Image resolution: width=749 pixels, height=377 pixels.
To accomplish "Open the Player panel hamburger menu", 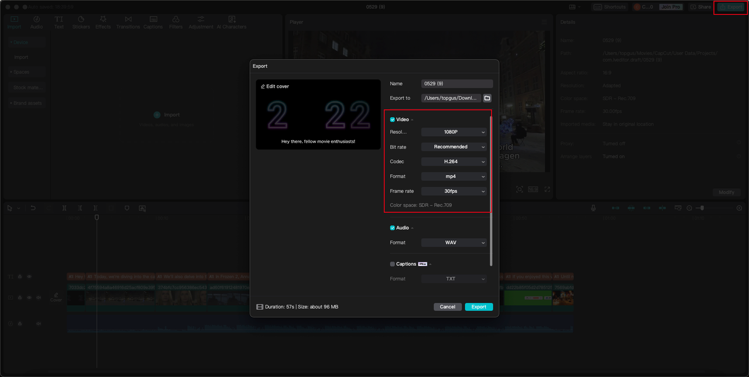I will [544, 22].
